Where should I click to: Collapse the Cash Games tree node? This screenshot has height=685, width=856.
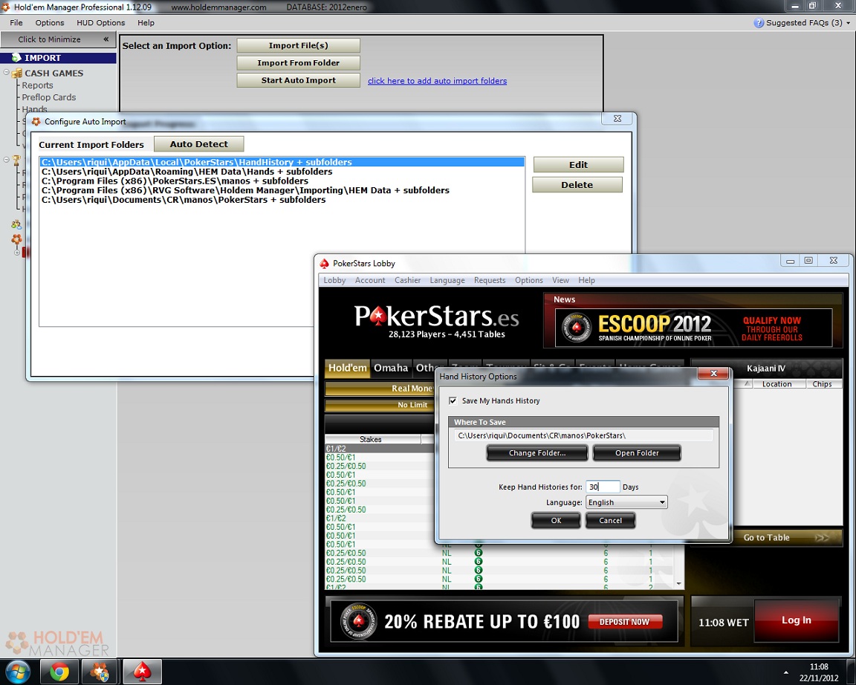(x=7, y=72)
